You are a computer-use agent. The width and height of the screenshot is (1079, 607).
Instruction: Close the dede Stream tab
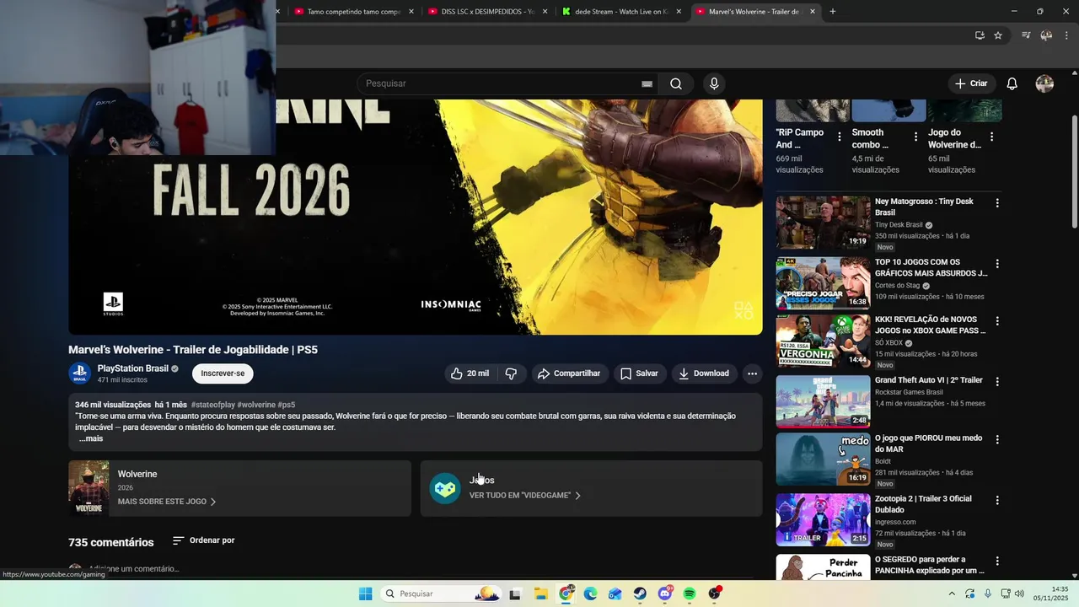(679, 12)
